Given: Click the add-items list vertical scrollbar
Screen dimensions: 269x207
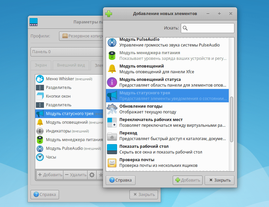Looking at the screenshot, I should [x=231, y=119].
